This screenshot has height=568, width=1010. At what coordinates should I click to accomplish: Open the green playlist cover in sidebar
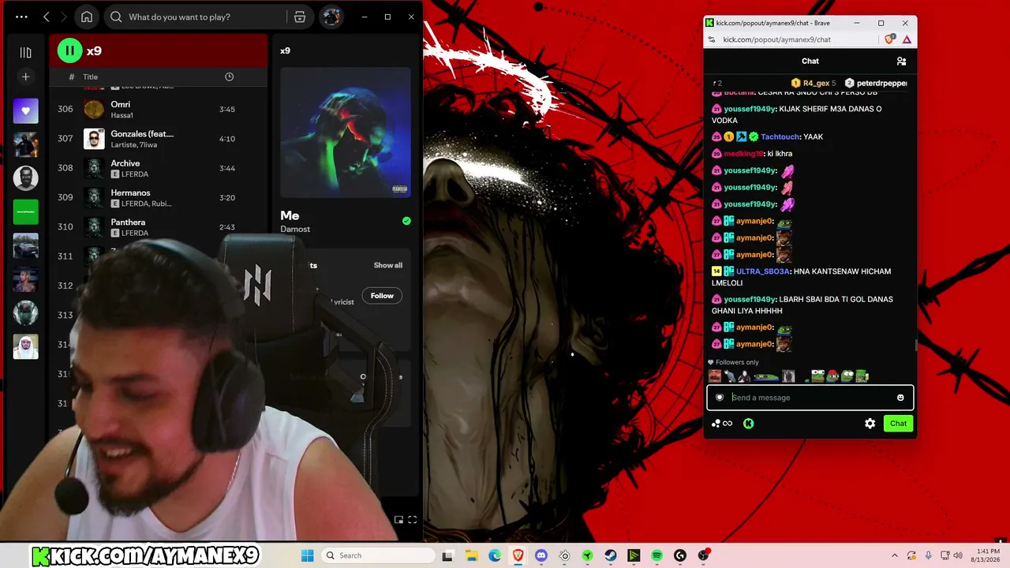25,211
